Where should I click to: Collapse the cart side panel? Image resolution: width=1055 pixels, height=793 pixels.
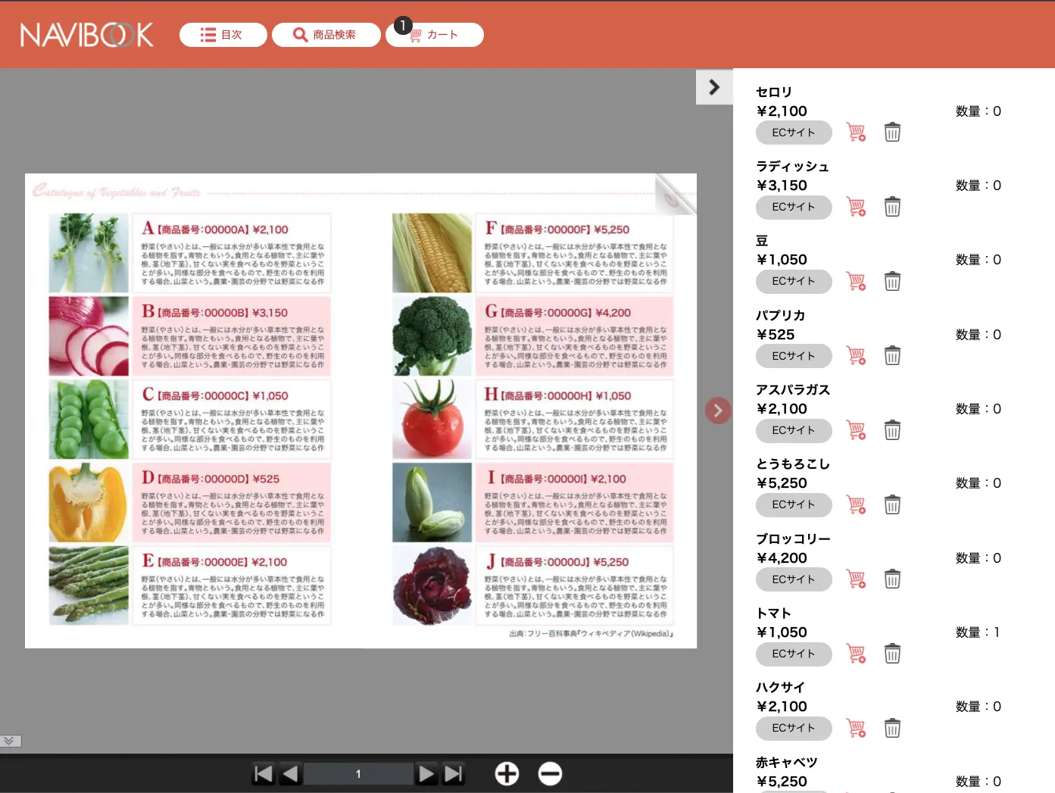pos(713,87)
